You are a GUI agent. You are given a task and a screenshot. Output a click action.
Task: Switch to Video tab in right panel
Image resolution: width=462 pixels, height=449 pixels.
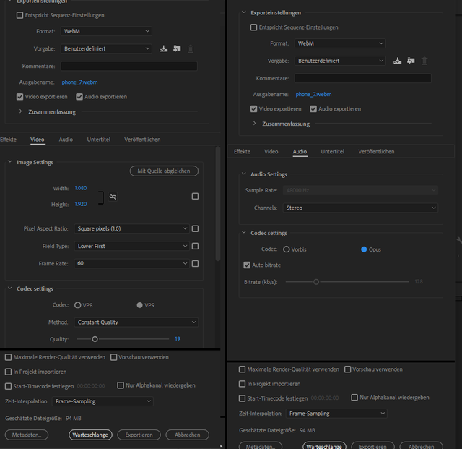tap(271, 151)
